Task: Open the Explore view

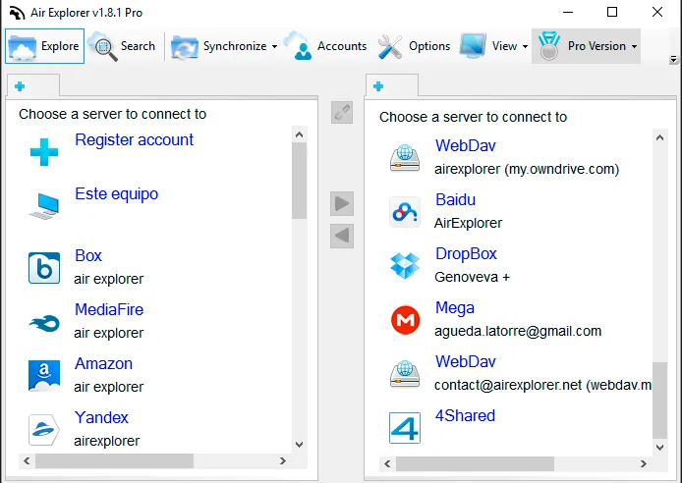Action: [x=45, y=46]
